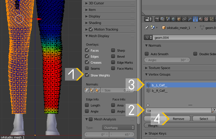
Task: Click the filter magnifier icon beside 'ca' field
Action: (x=214, y=110)
